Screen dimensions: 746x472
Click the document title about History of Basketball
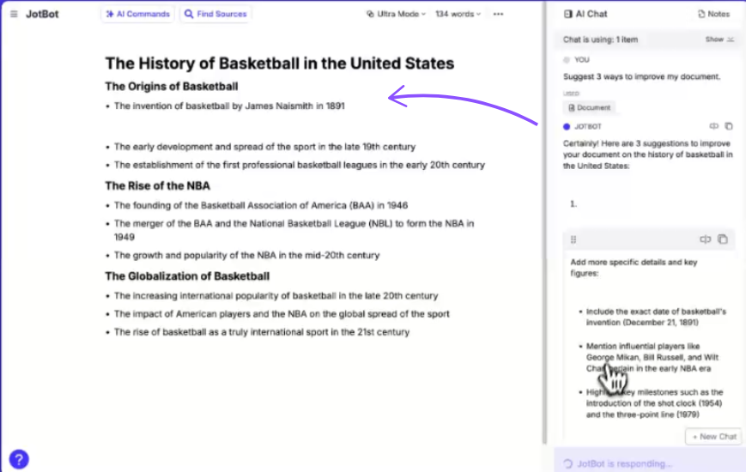click(280, 64)
